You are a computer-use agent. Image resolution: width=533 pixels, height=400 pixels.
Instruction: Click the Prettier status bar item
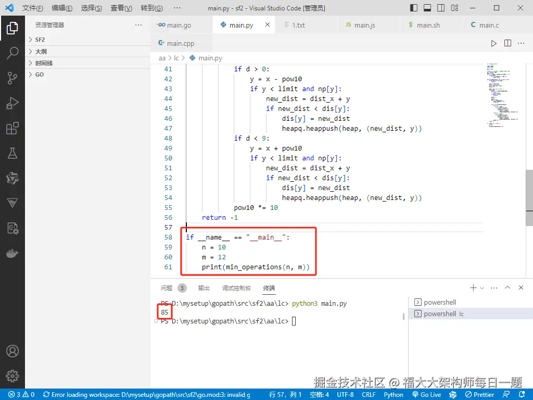[x=479, y=395]
